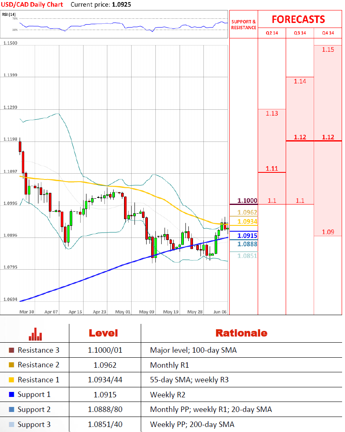Click the Resistance 1 yellow color swatch
Image resolution: width=345 pixels, height=432 pixels.
pyautogui.click(x=11, y=380)
